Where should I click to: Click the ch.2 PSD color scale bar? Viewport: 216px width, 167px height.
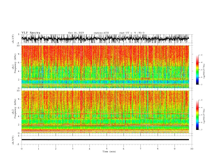coord(197,115)
